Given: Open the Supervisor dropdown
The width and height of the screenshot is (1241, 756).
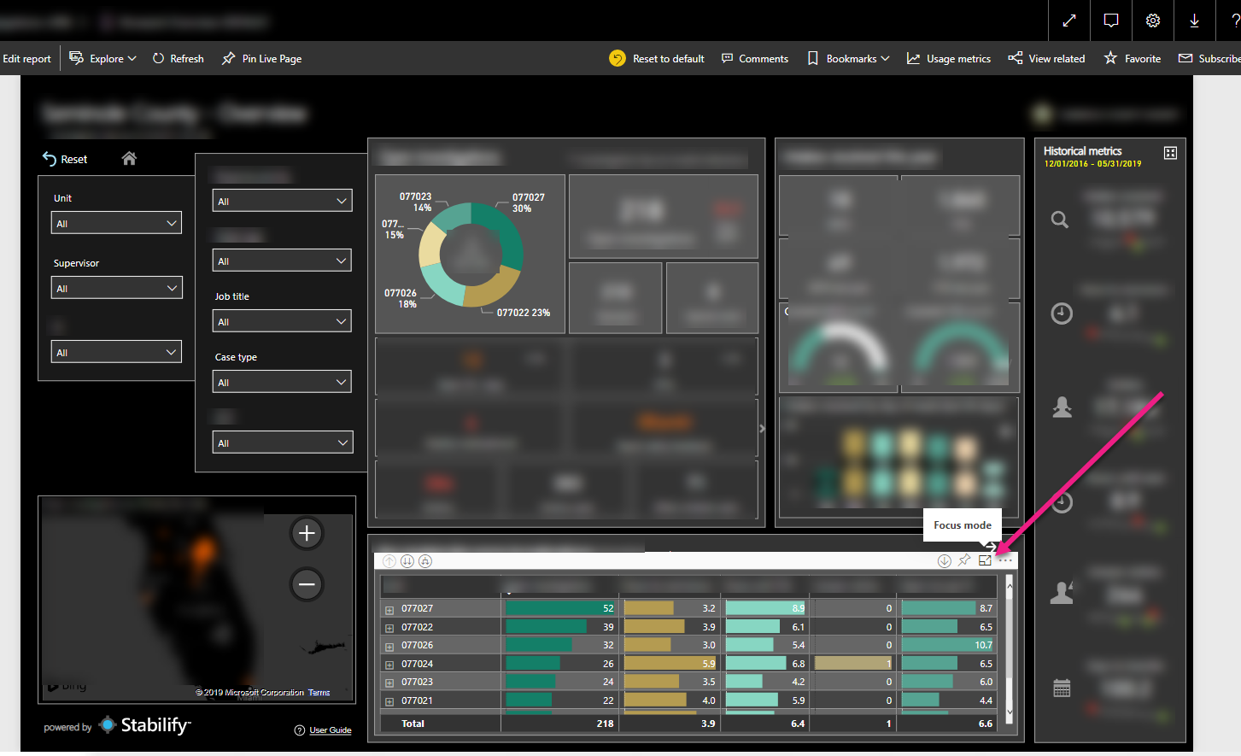Looking at the screenshot, I should [x=116, y=288].
